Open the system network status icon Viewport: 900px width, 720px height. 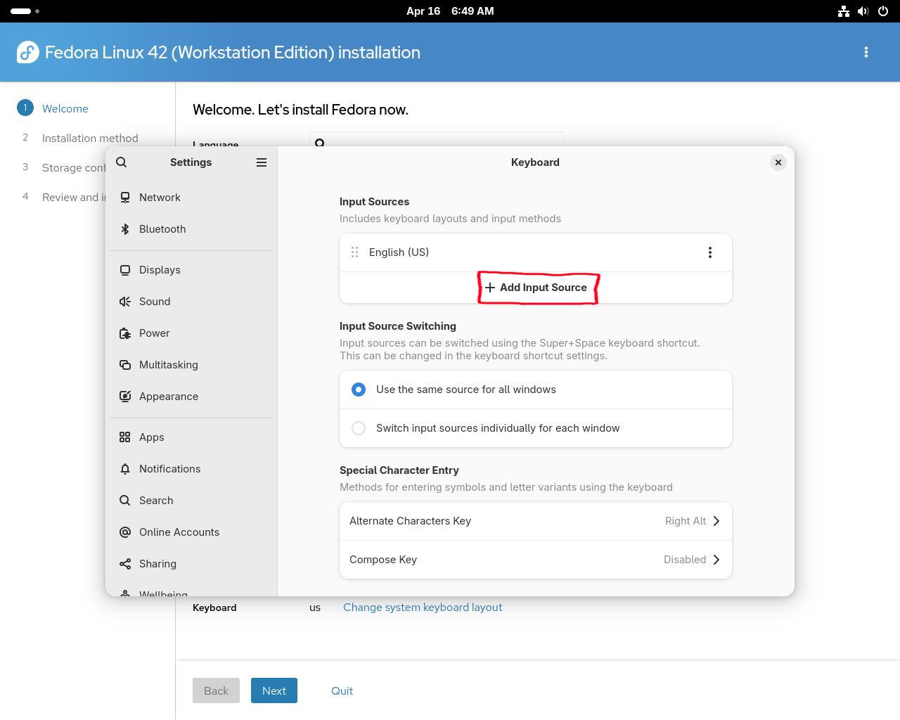click(x=844, y=11)
